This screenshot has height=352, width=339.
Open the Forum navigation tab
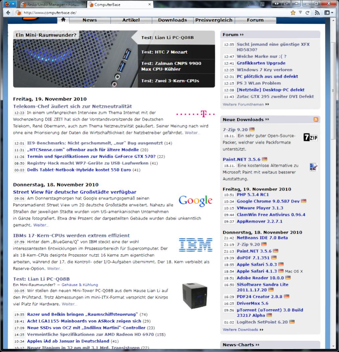click(255, 20)
